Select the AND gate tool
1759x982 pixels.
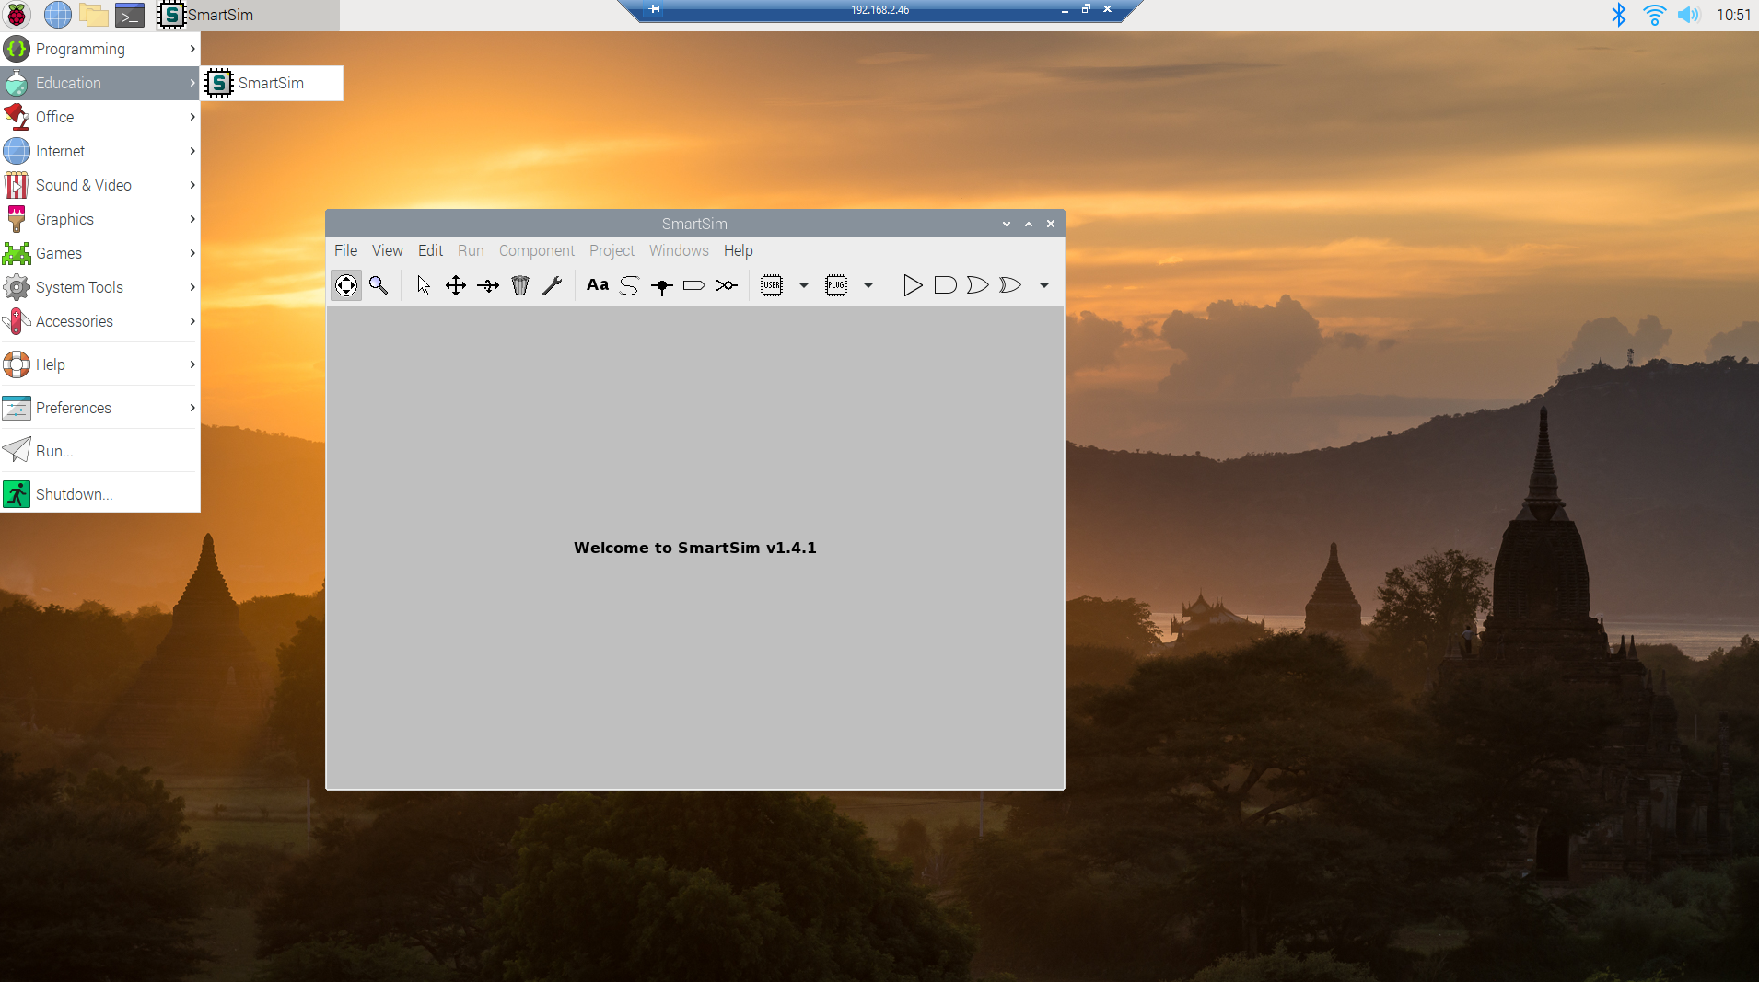point(945,285)
